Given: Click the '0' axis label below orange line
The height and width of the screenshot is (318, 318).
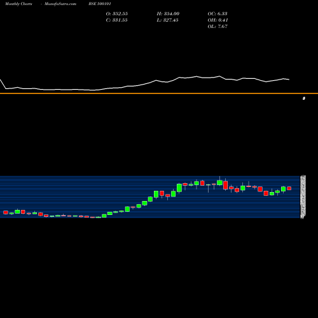Looking at the screenshot, I should point(304,99).
